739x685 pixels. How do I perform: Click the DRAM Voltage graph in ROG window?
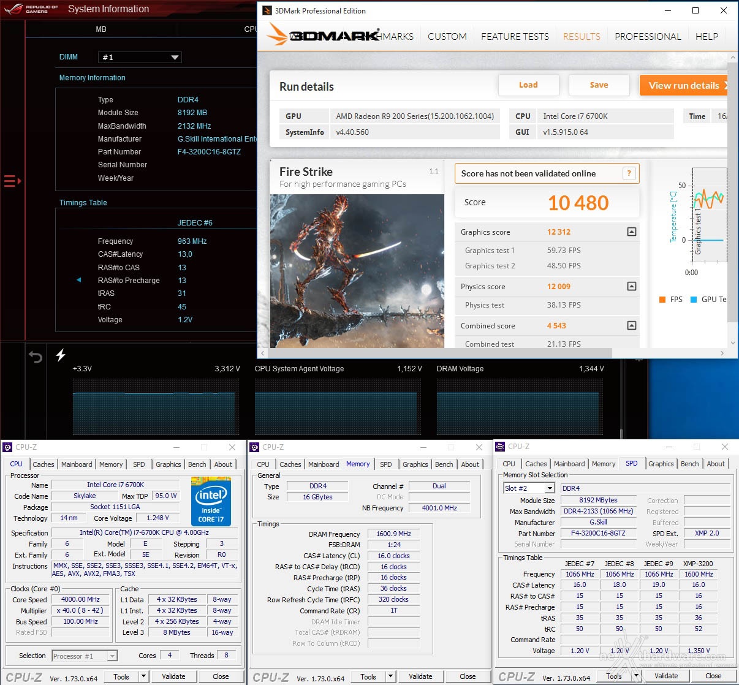point(520,406)
